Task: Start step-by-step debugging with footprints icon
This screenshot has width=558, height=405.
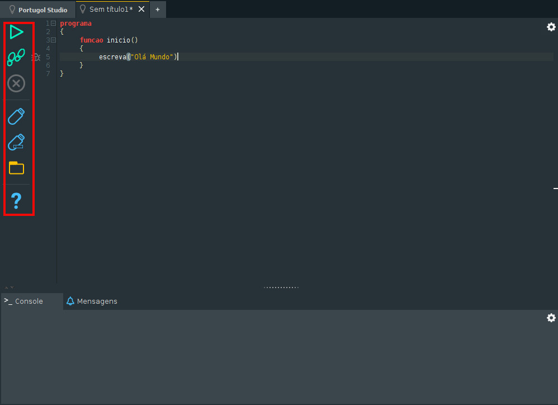Action: [16, 57]
